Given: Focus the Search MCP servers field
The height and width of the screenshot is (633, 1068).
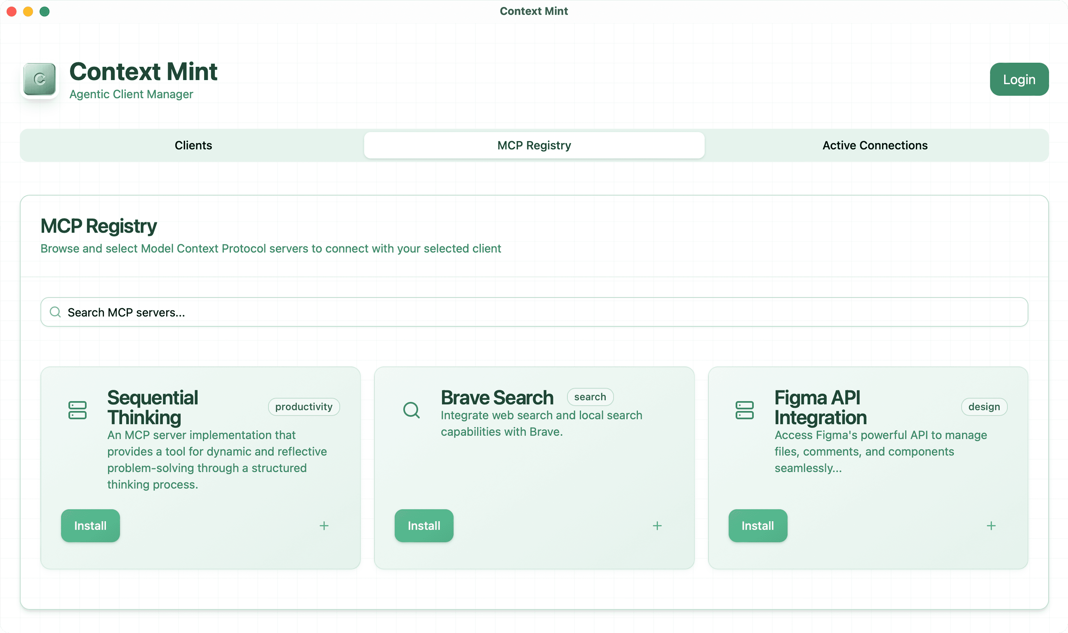Looking at the screenshot, I should (x=534, y=312).
